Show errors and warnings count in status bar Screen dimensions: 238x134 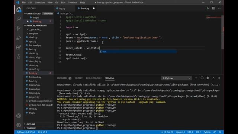[42, 132]
